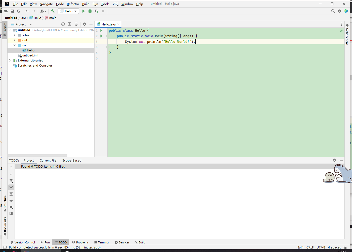Screen dimensions: 352x252
Task: Open the VCS menu
Action: (115, 4)
